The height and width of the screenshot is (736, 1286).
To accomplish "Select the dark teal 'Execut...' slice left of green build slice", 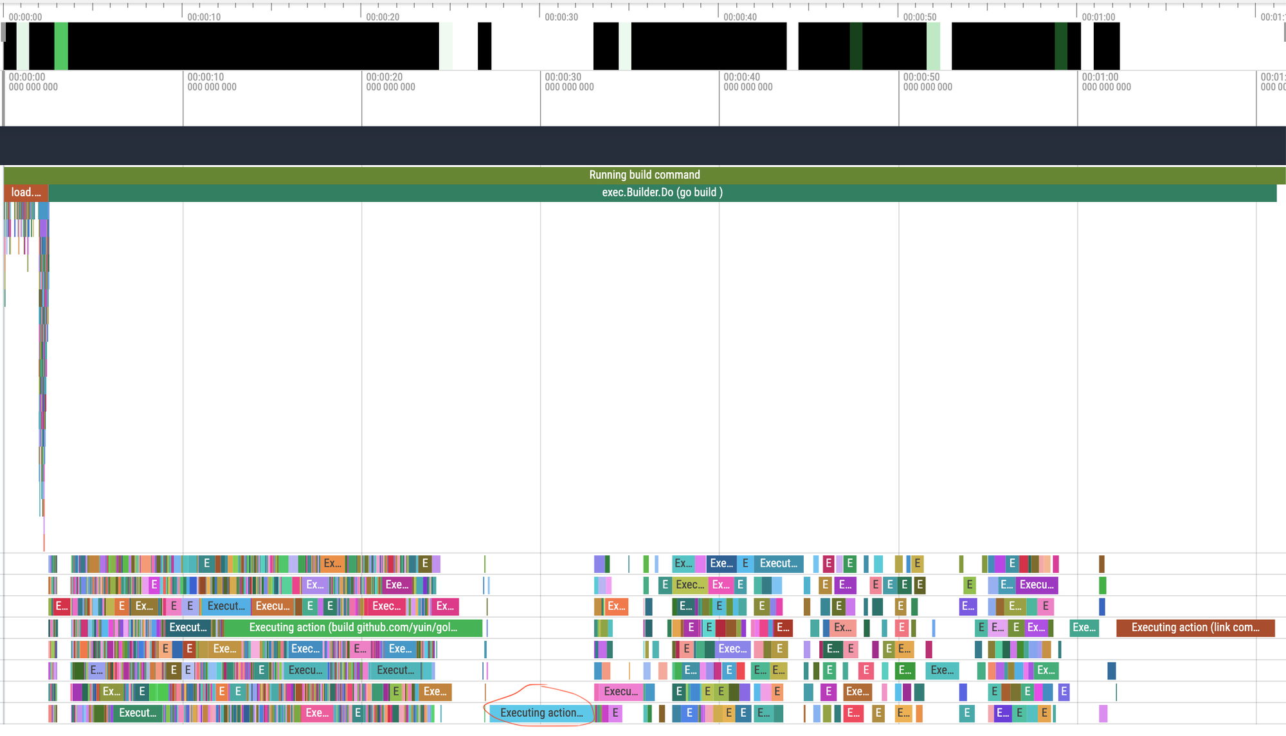I will click(188, 627).
